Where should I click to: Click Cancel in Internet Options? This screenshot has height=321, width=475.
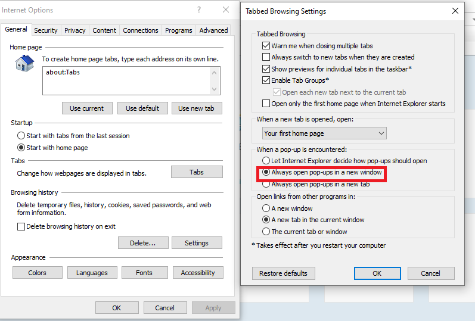(165, 308)
